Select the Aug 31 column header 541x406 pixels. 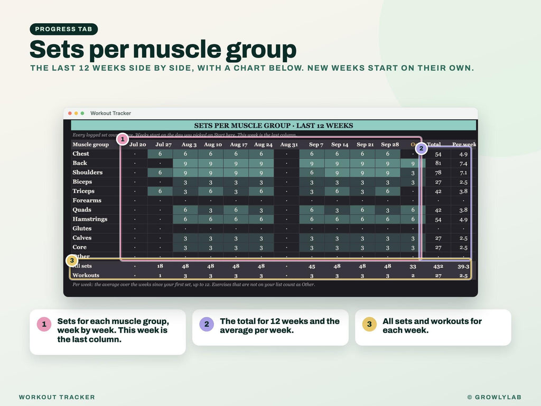(289, 144)
